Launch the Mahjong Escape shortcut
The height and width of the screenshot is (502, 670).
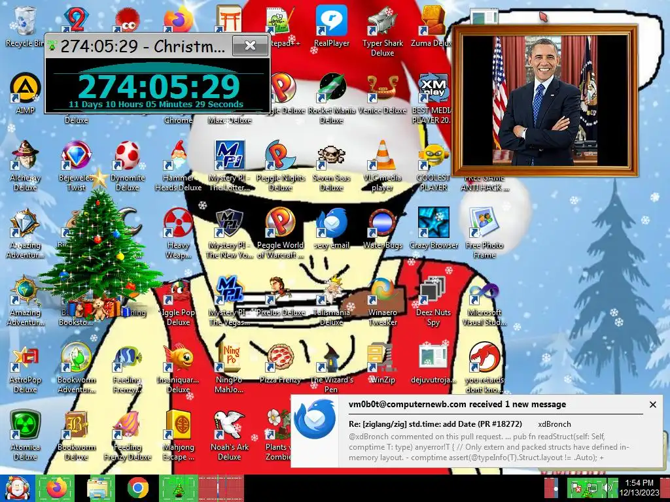click(178, 435)
